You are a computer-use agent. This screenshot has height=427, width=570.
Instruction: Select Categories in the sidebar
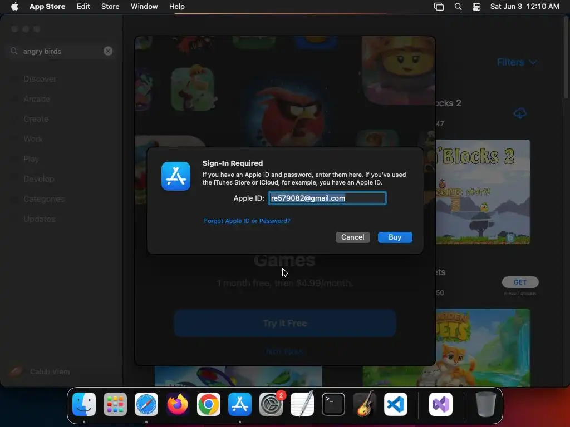pyautogui.click(x=44, y=199)
